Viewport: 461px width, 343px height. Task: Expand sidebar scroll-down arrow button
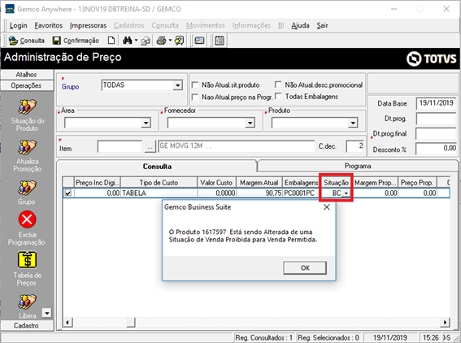(46, 313)
